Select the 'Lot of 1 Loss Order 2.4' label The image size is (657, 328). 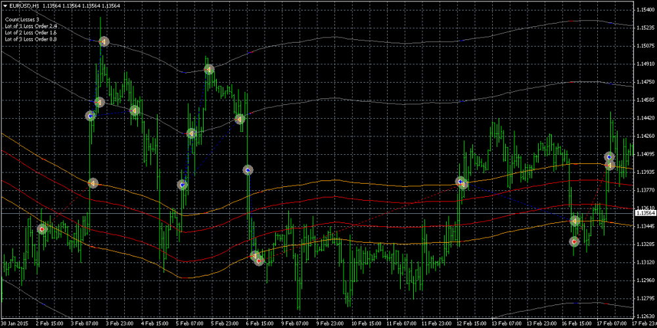click(x=31, y=26)
